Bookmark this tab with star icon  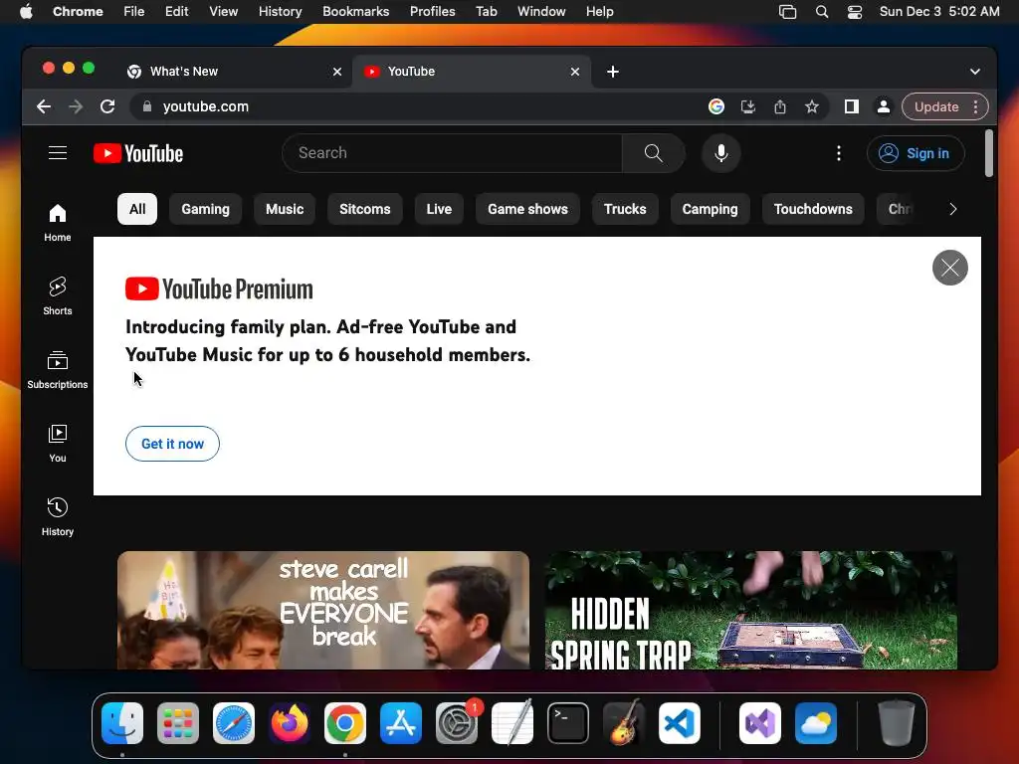pos(812,106)
